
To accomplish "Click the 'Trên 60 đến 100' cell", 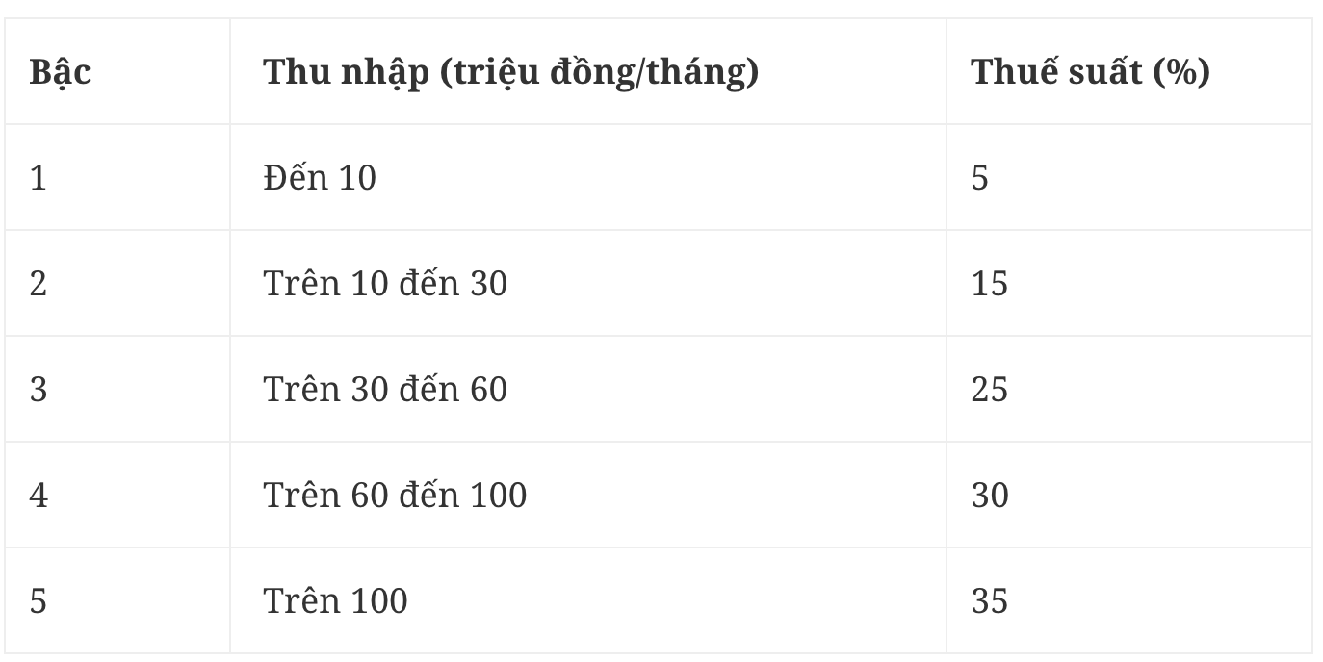I will click(395, 496).
